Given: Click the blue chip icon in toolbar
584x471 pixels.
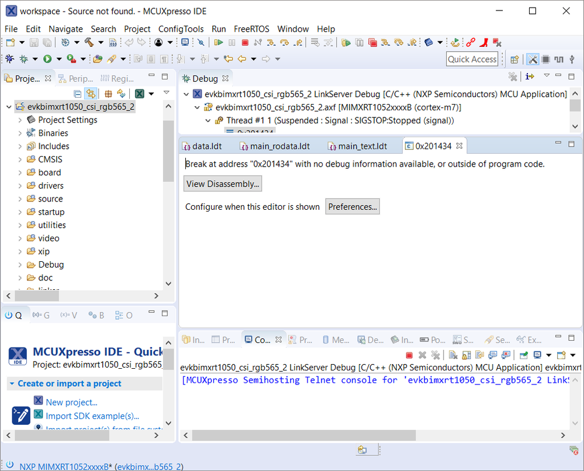Looking at the screenshot, I should pos(429,43).
